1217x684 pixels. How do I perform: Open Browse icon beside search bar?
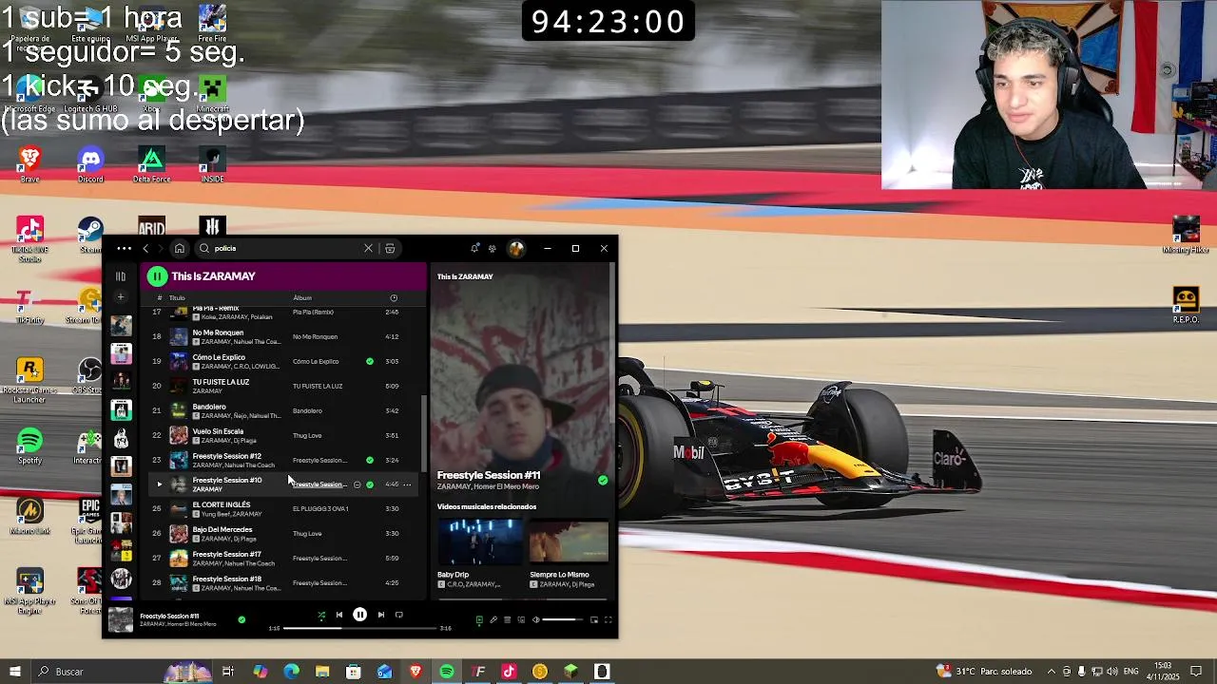(x=390, y=248)
